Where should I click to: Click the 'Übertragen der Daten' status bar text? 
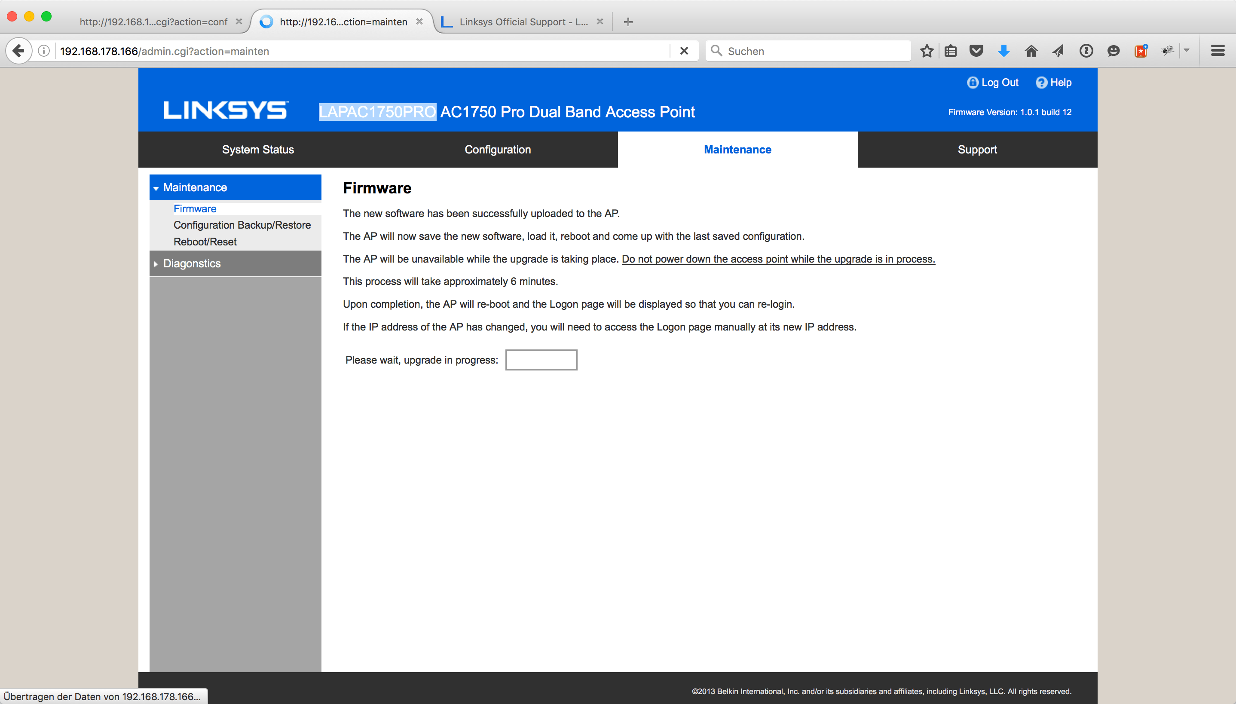click(102, 697)
